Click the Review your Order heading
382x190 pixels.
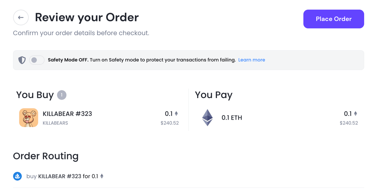(x=87, y=18)
